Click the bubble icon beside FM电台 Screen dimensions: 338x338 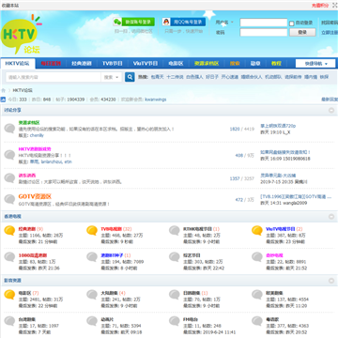tap(175, 321)
